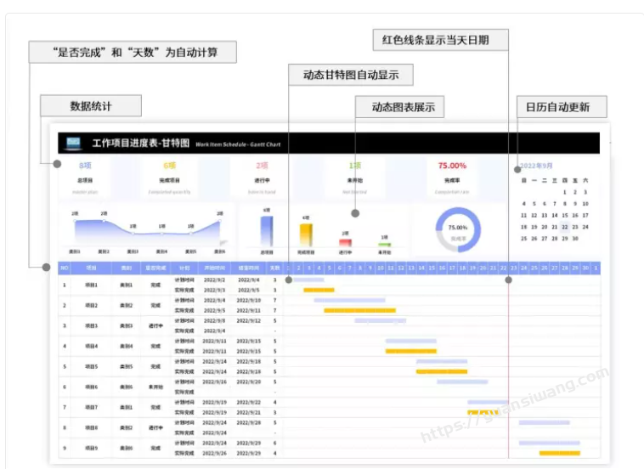
Task: Click the 动态图表展示 callout label
Action: (x=398, y=106)
